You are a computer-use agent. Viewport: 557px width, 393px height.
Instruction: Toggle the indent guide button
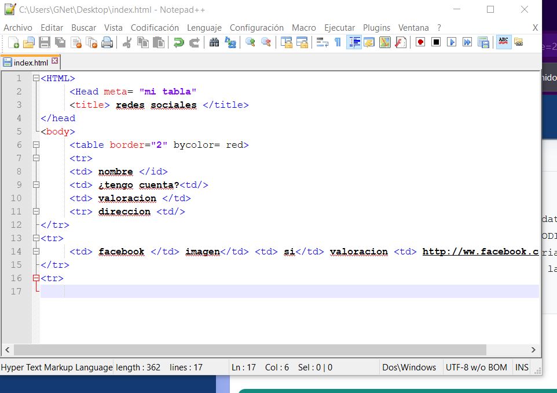354,42
